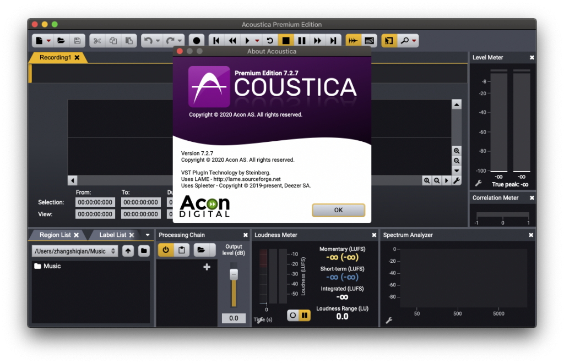Switch to the Label List tab

[112, 235]
